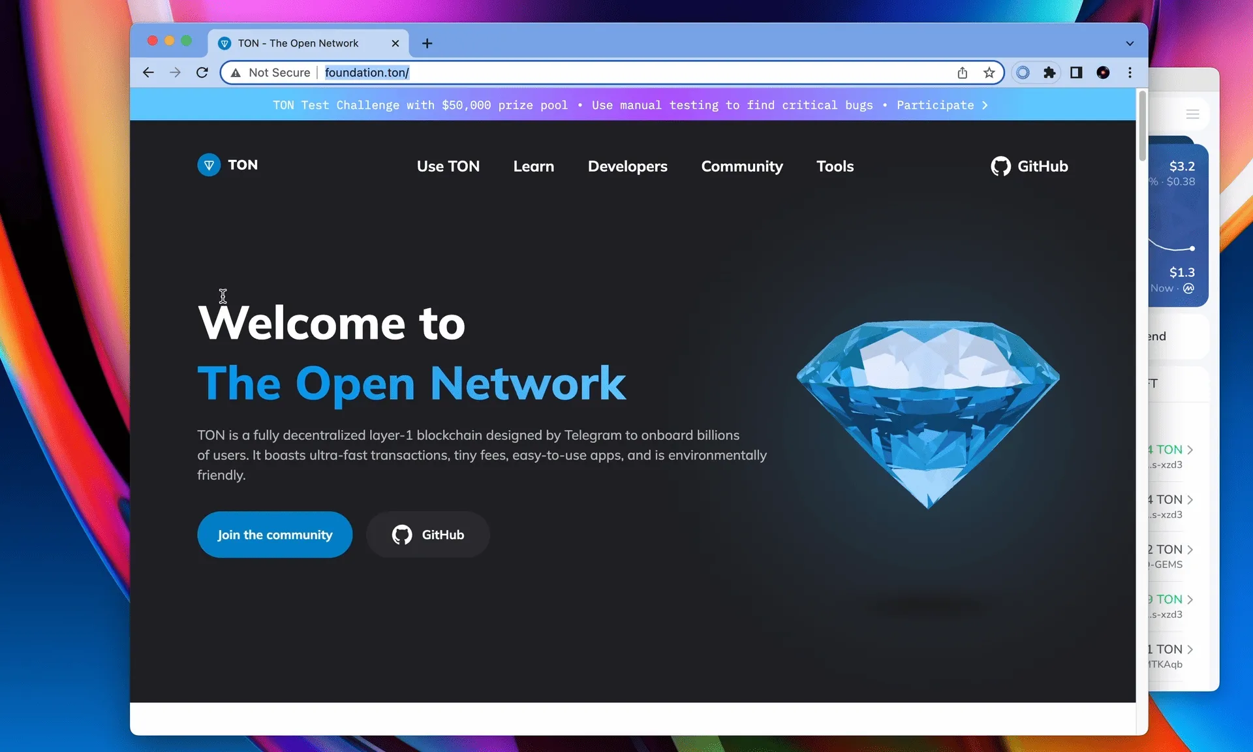Click the side panel icon in the toolbar

1076,72
